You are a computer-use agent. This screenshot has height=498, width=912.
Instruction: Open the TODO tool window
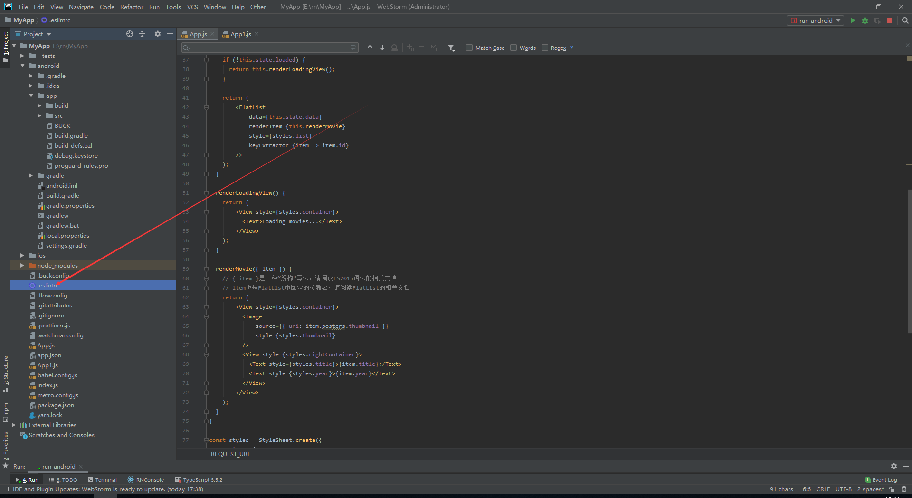click(64, 480)
